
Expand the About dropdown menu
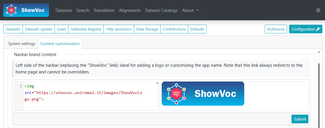[190, 10]
